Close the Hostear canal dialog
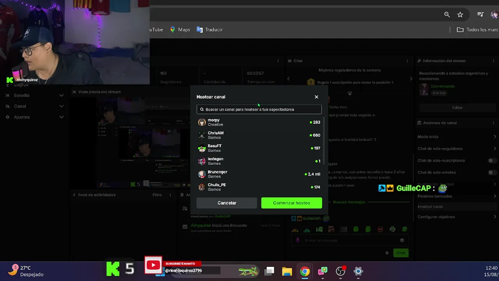Viewport: 499px width, 281px height. click(316, 97)
